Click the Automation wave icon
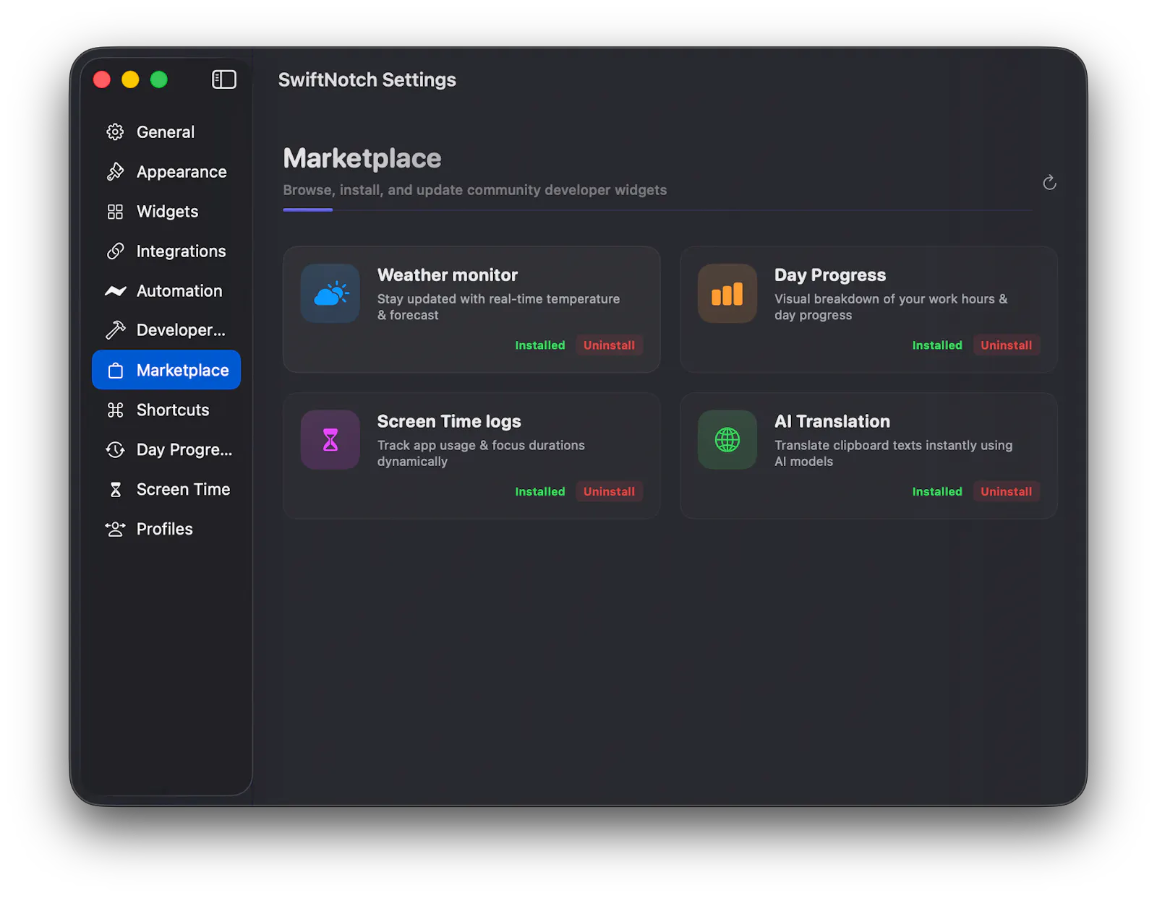 [x=115, y=290]
